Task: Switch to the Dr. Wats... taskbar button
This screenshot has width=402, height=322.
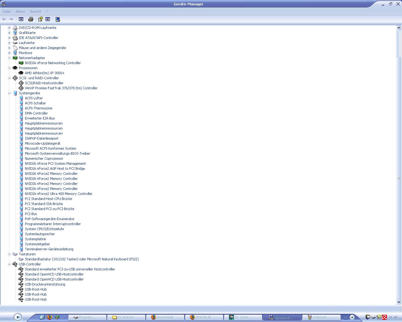Action: tap(243, 317)
